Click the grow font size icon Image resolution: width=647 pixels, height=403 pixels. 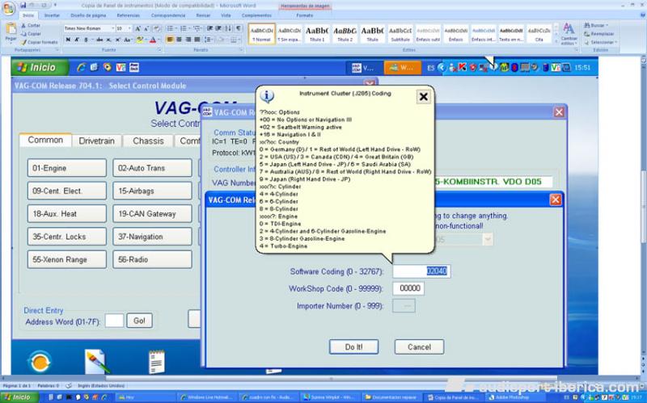point(137,28)
